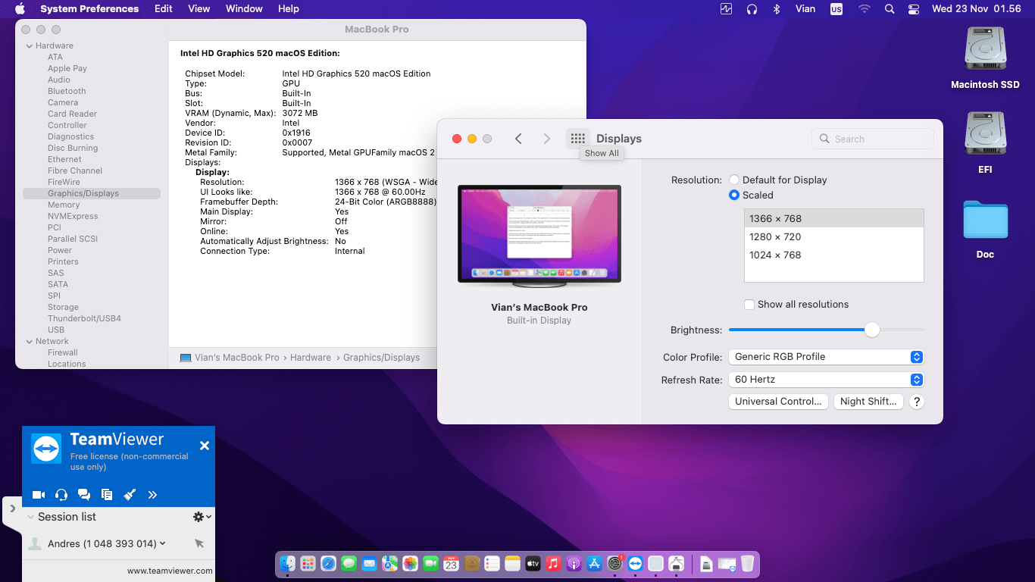Select Memory in the Hardware sidebar
The width and height of the screenshot is (1035, 582).
coord(64,205)
